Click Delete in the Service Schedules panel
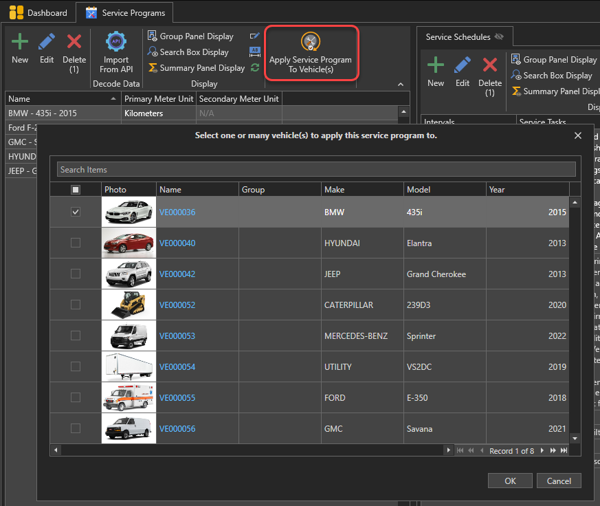The width and height of the screenshot is (600, 506). click(x=490, y=73)
